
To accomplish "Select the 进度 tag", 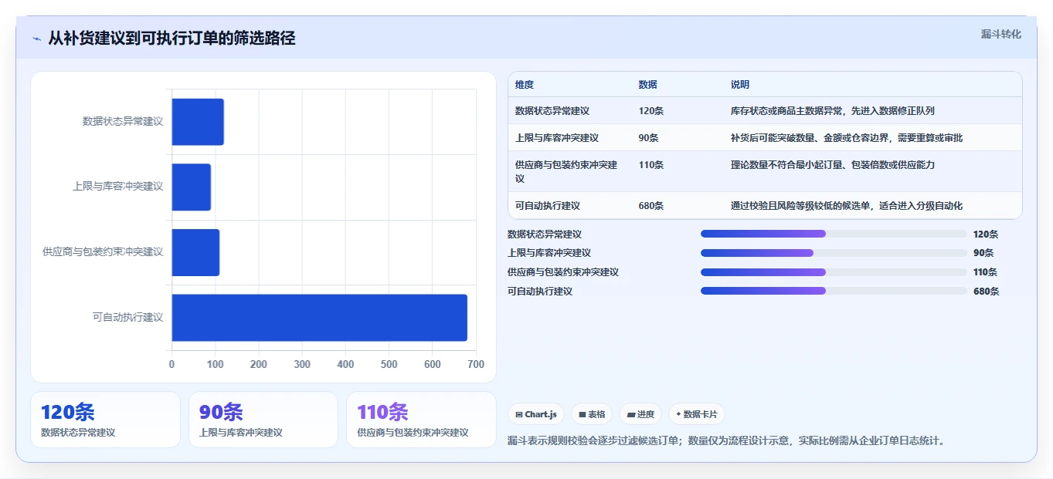I will [640, 414].
